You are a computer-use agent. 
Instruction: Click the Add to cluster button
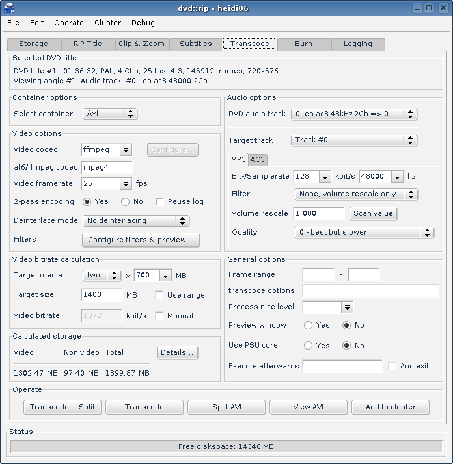[x=391, y=407]
